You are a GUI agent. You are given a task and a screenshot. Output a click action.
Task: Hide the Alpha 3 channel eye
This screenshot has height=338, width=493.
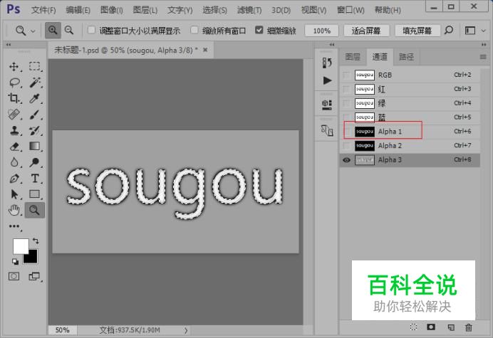click(346, 160)
